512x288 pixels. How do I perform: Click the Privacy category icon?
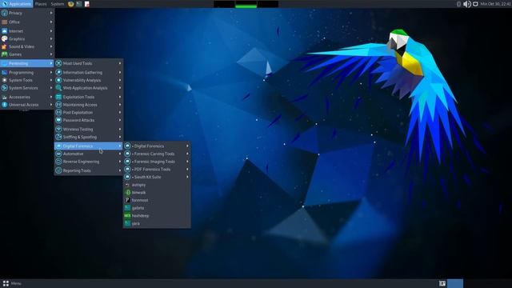click(5, 13)
